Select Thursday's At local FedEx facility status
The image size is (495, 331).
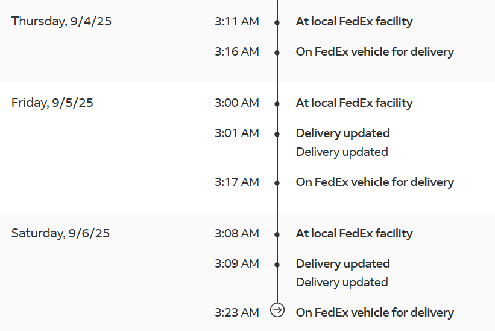pos(354,22)
